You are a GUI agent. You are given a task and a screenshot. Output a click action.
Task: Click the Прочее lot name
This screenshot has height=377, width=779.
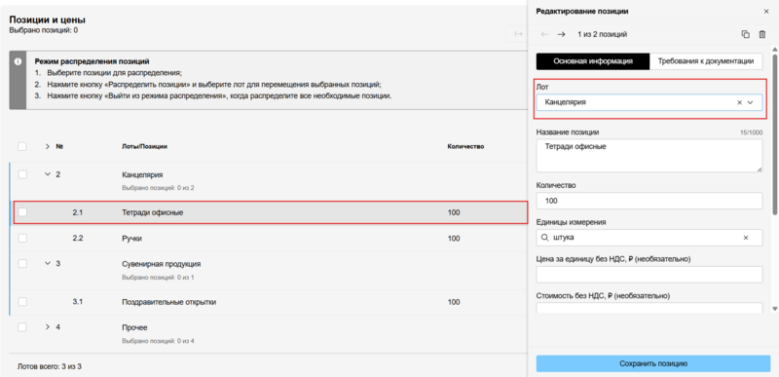[x=134, y=327]
